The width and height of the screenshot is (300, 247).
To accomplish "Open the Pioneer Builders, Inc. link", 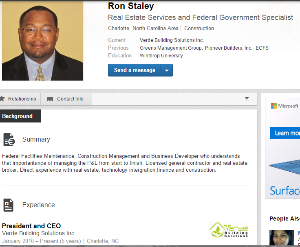I will click(229, 48).
